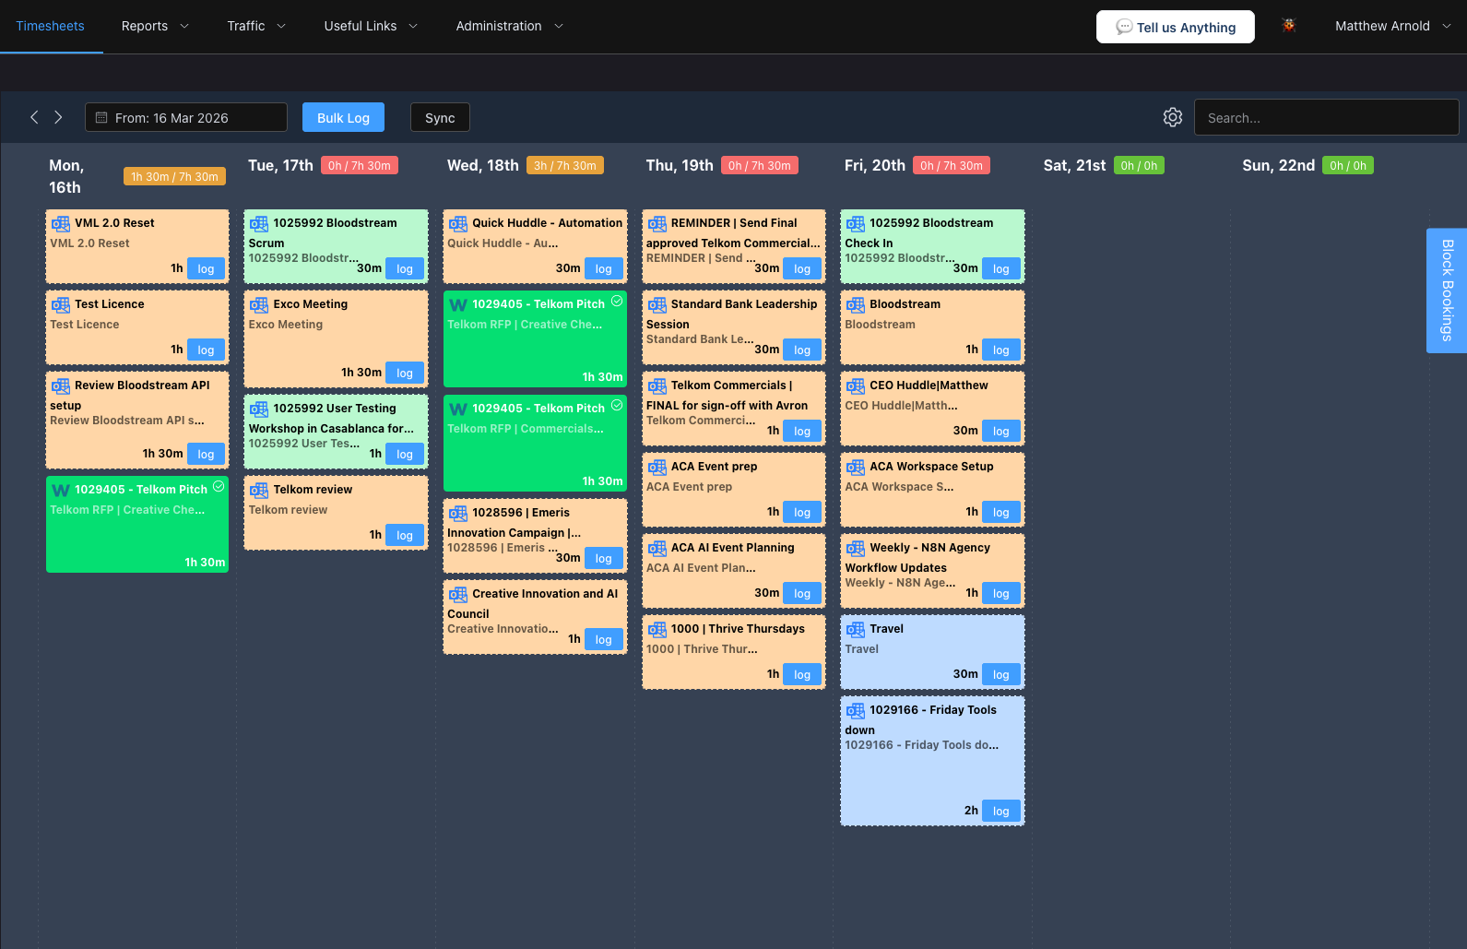Viewport: 1467px width, 949px height.
Task: Click Outlook icon on ACA Workspace Setup
Action: click(x=856, y=467)
